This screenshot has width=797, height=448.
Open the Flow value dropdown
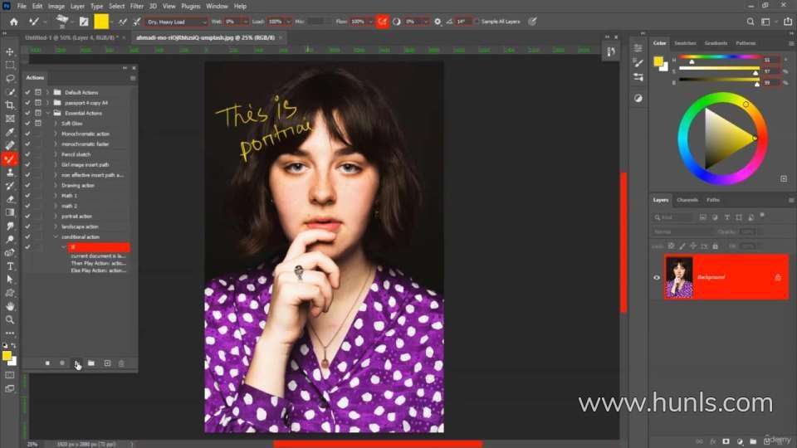pyautogui.click(x=370, y=22)
